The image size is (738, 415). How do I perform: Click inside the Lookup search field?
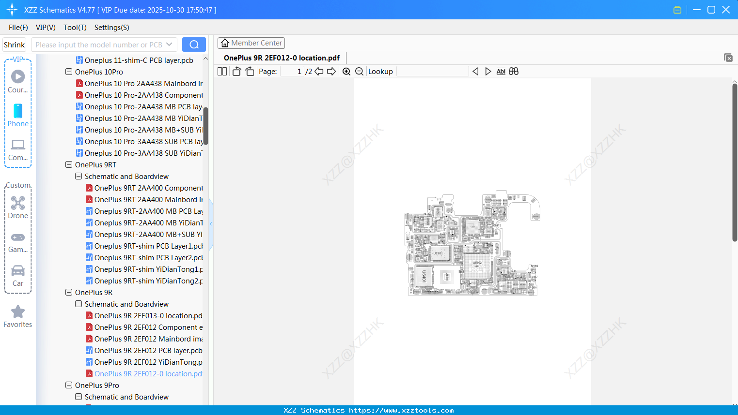point(432,71)
